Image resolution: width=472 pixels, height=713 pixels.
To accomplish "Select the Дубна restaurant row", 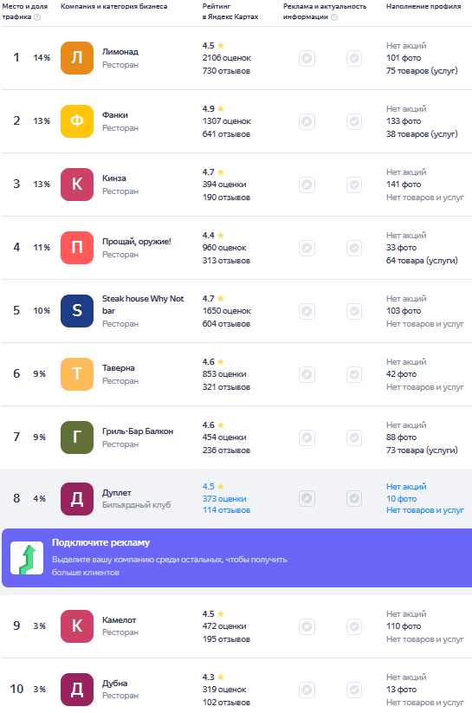I will (237, 690).
